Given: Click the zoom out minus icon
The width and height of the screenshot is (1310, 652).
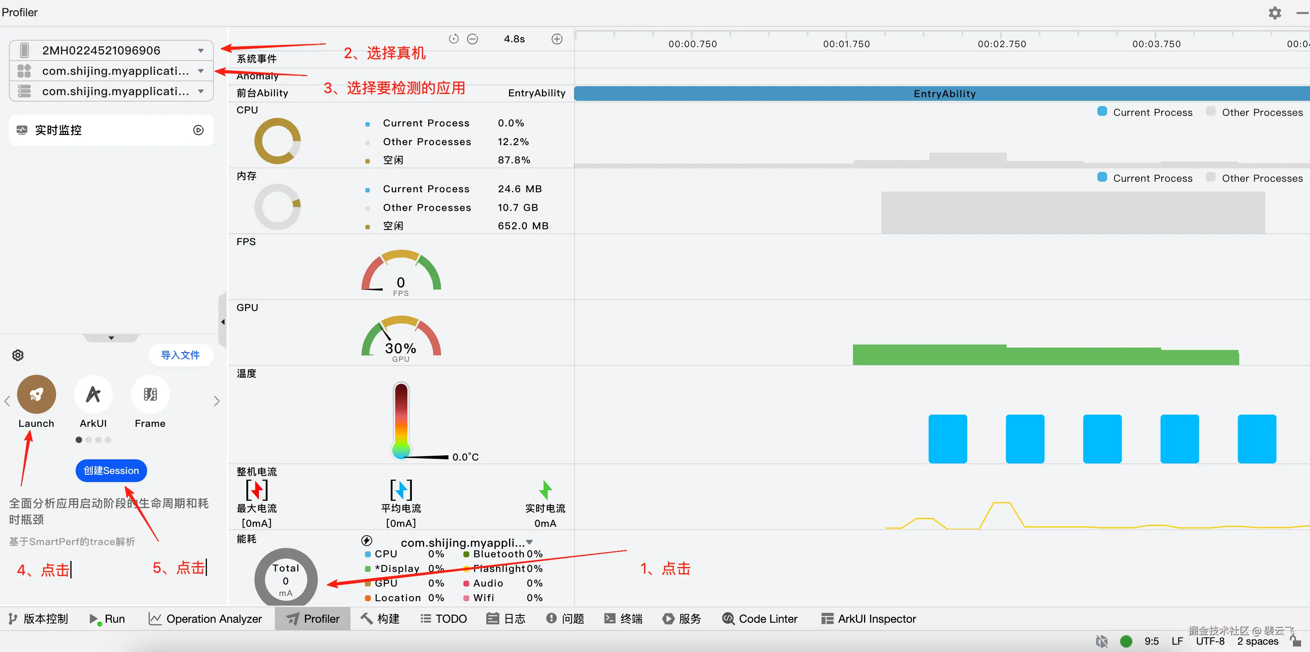Looking at the screenshot, I should pos(472,39).
